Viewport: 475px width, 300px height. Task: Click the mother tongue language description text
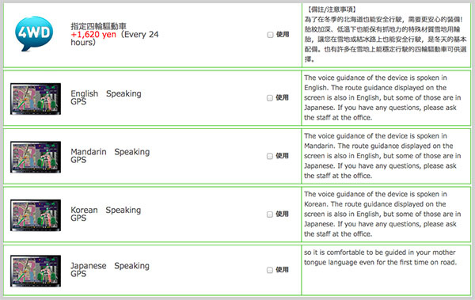point(380,257)
